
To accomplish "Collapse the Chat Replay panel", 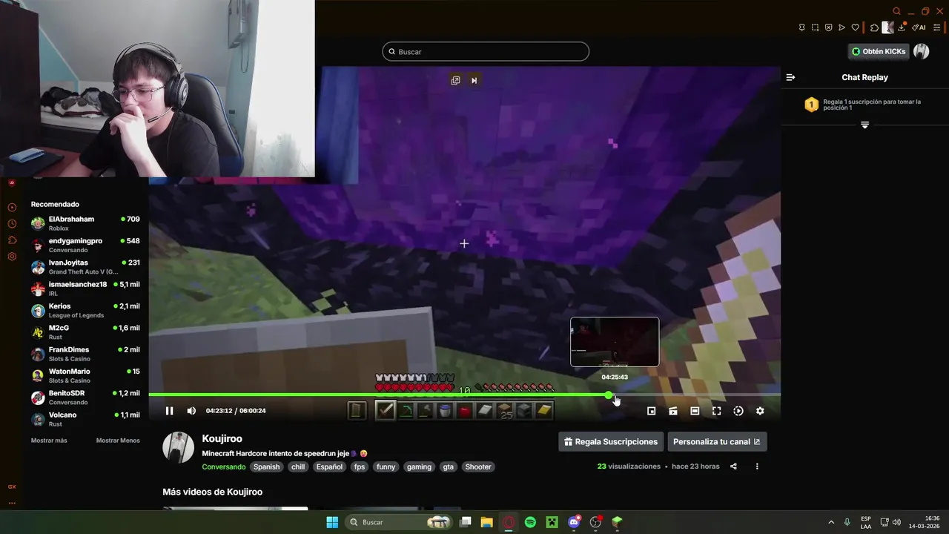I will [790, 77].
